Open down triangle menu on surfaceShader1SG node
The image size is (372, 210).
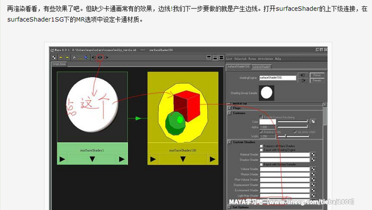click(183, 159)
